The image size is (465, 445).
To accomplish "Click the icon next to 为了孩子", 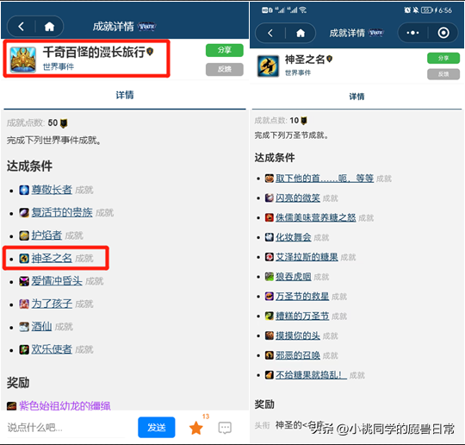I will tap(24, 304).
